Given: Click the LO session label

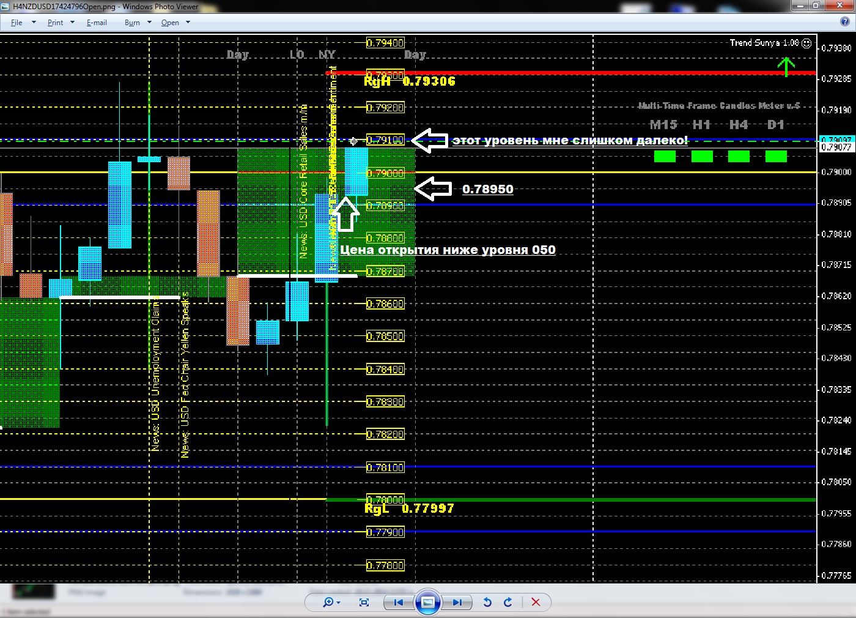Looking at the screenshot, I should [x=297, y=54].
